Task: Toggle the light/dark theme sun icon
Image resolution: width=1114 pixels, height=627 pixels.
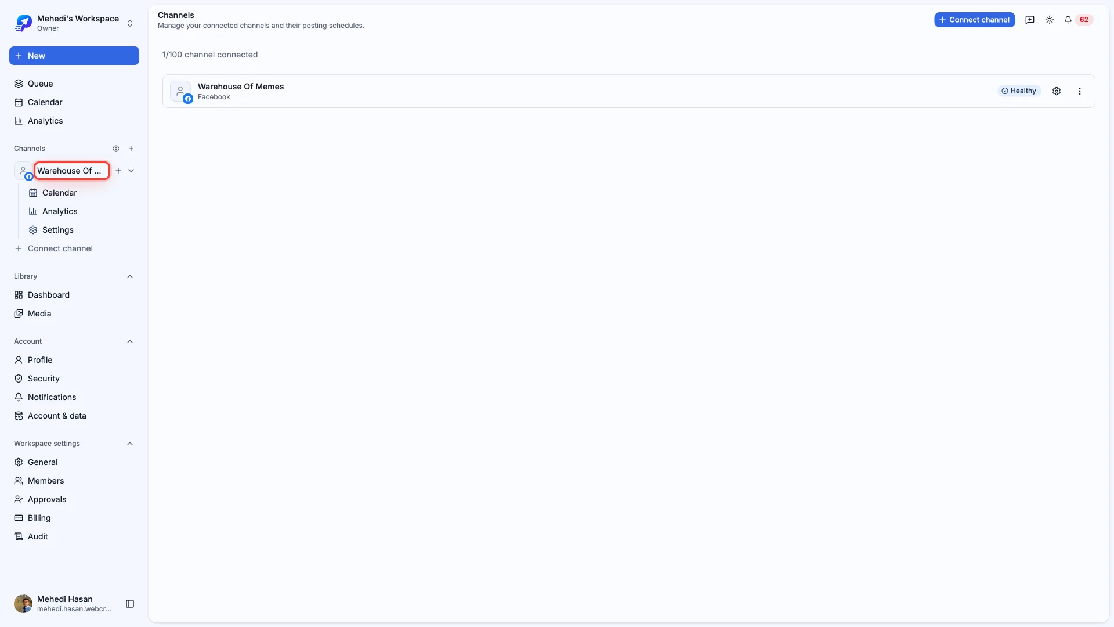Action: click(1050, 20)
